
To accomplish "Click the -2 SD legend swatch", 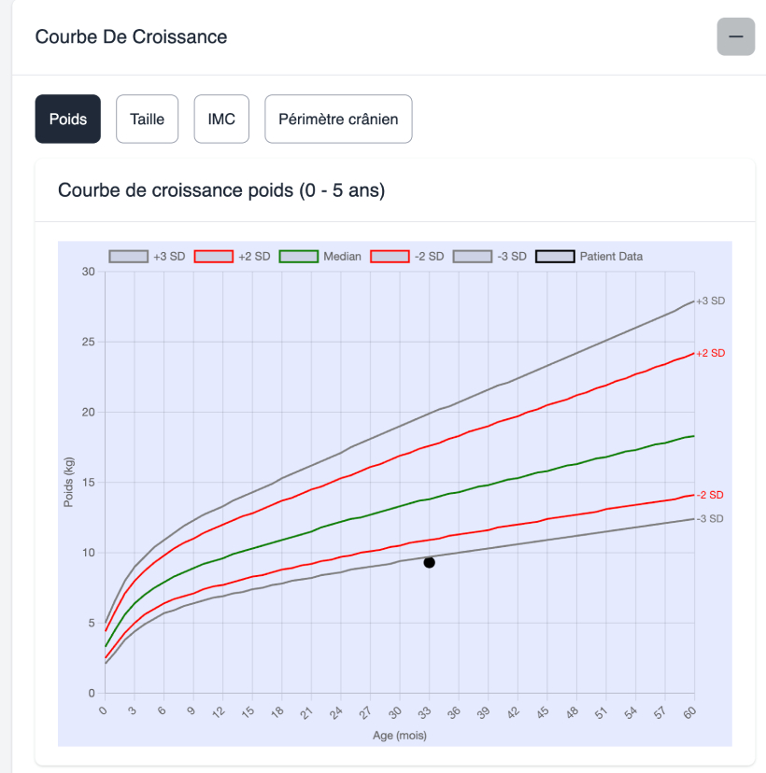I will tap(390, 257).
